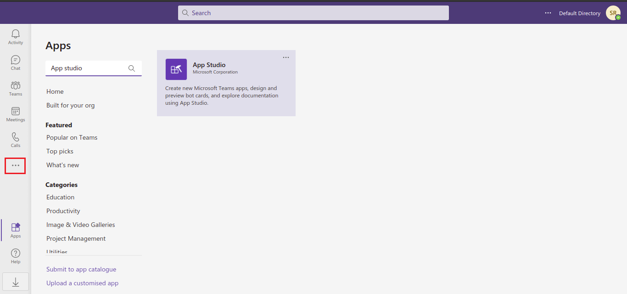The height and width of the screenshot is (294, 627).
Task: Select What's new
Action: point(63,165)
